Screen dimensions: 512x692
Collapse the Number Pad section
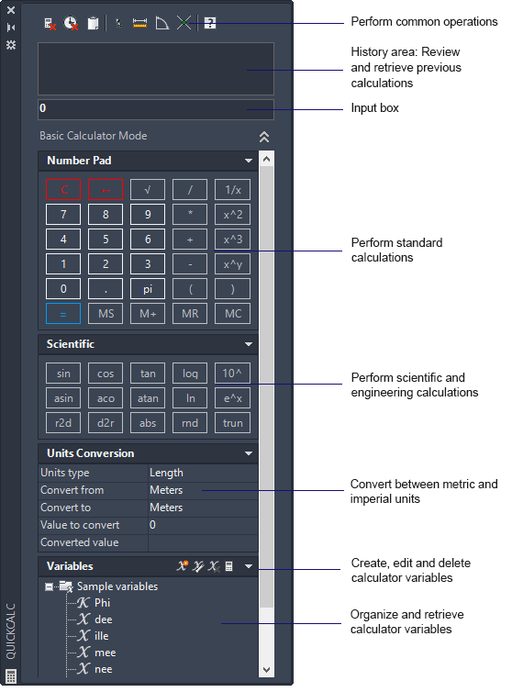(249, 161)
